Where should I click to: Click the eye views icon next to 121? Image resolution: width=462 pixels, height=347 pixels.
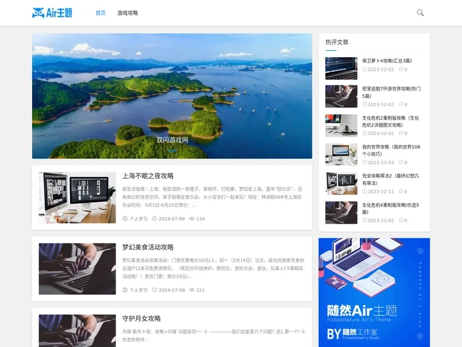[x=192, y=290]
